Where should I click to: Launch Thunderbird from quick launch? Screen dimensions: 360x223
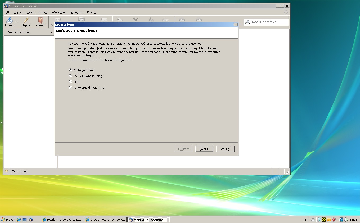coord(30,220)
